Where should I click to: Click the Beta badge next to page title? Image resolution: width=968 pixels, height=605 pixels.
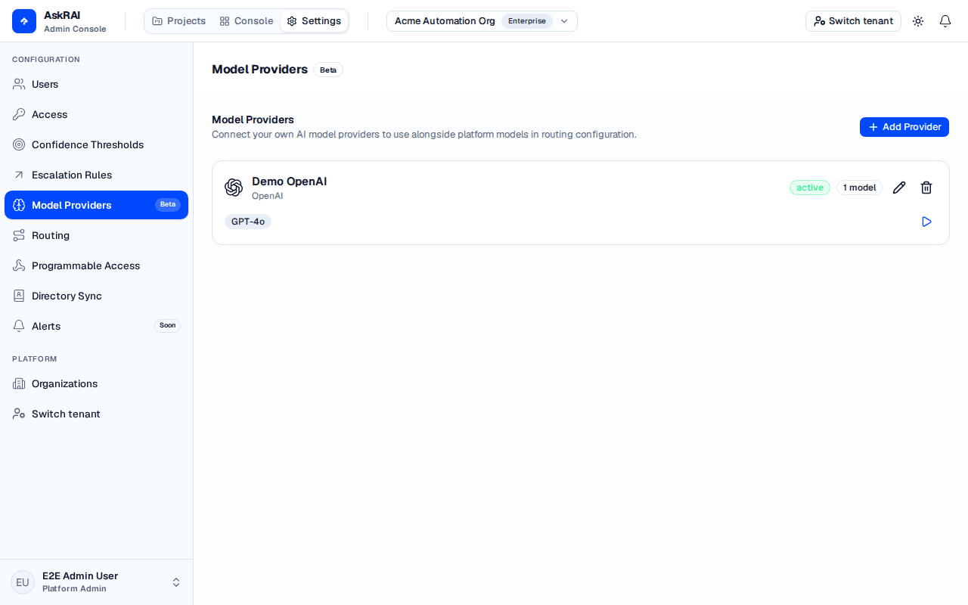click(328, 70)
